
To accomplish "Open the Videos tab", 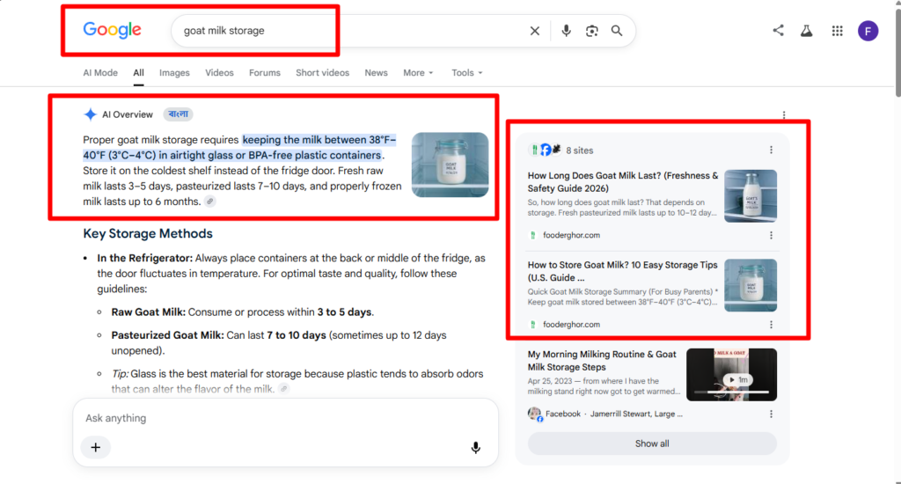I will [219, 73].
